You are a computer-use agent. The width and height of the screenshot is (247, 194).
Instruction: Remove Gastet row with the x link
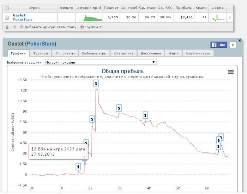tap(230, 18)
